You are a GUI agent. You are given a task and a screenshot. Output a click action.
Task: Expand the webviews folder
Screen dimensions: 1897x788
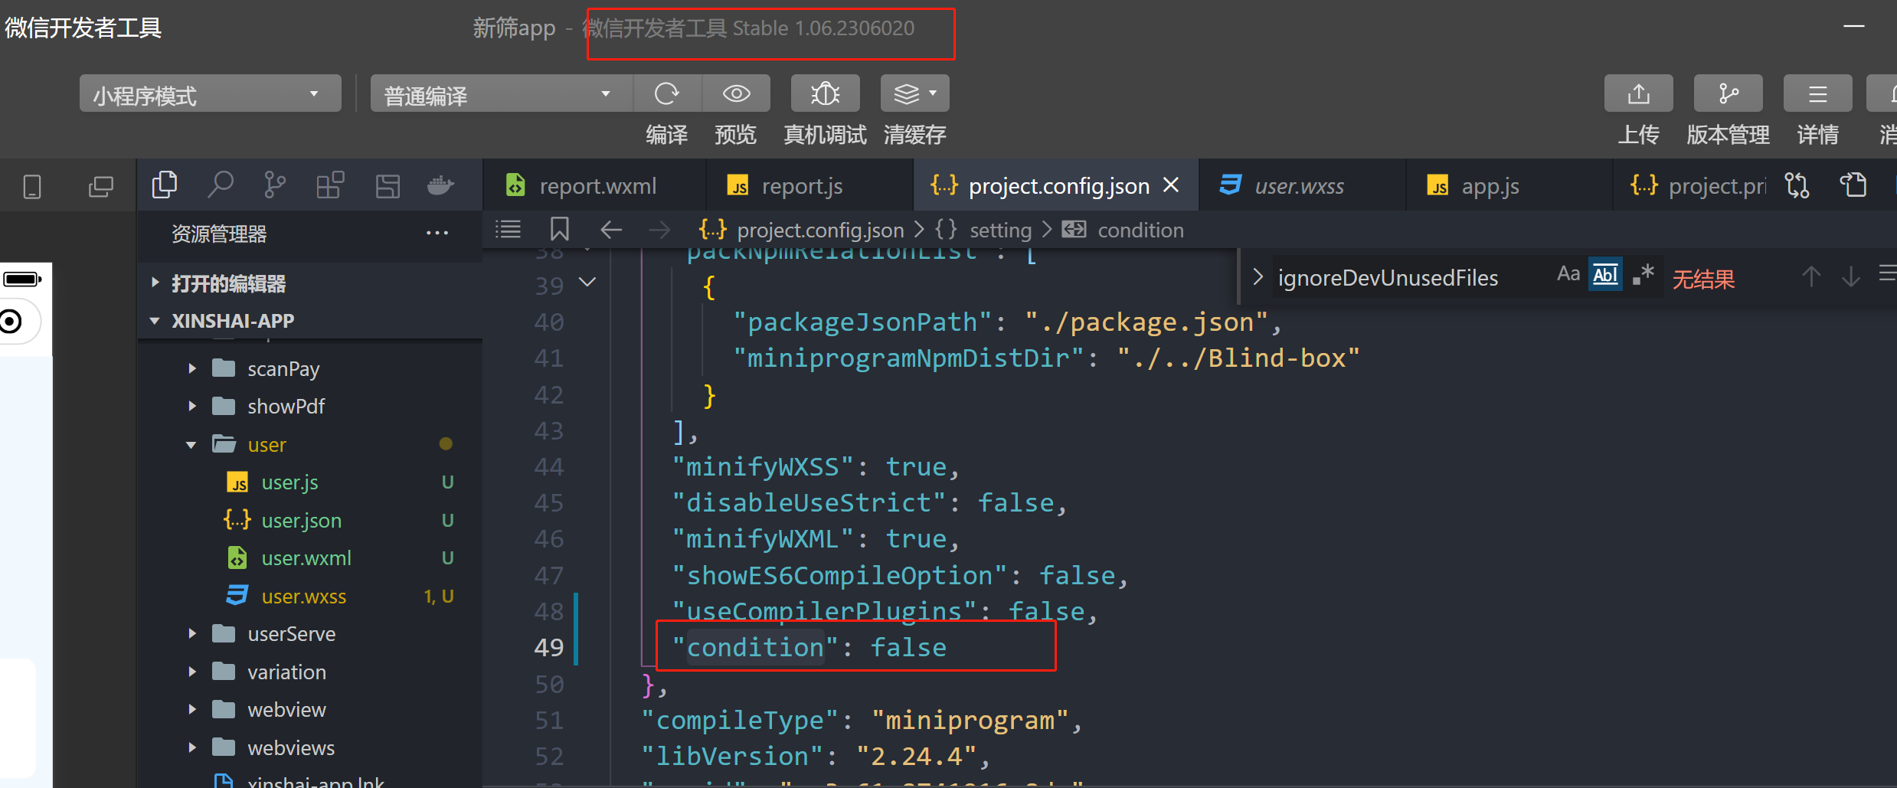tap(191, 747)
